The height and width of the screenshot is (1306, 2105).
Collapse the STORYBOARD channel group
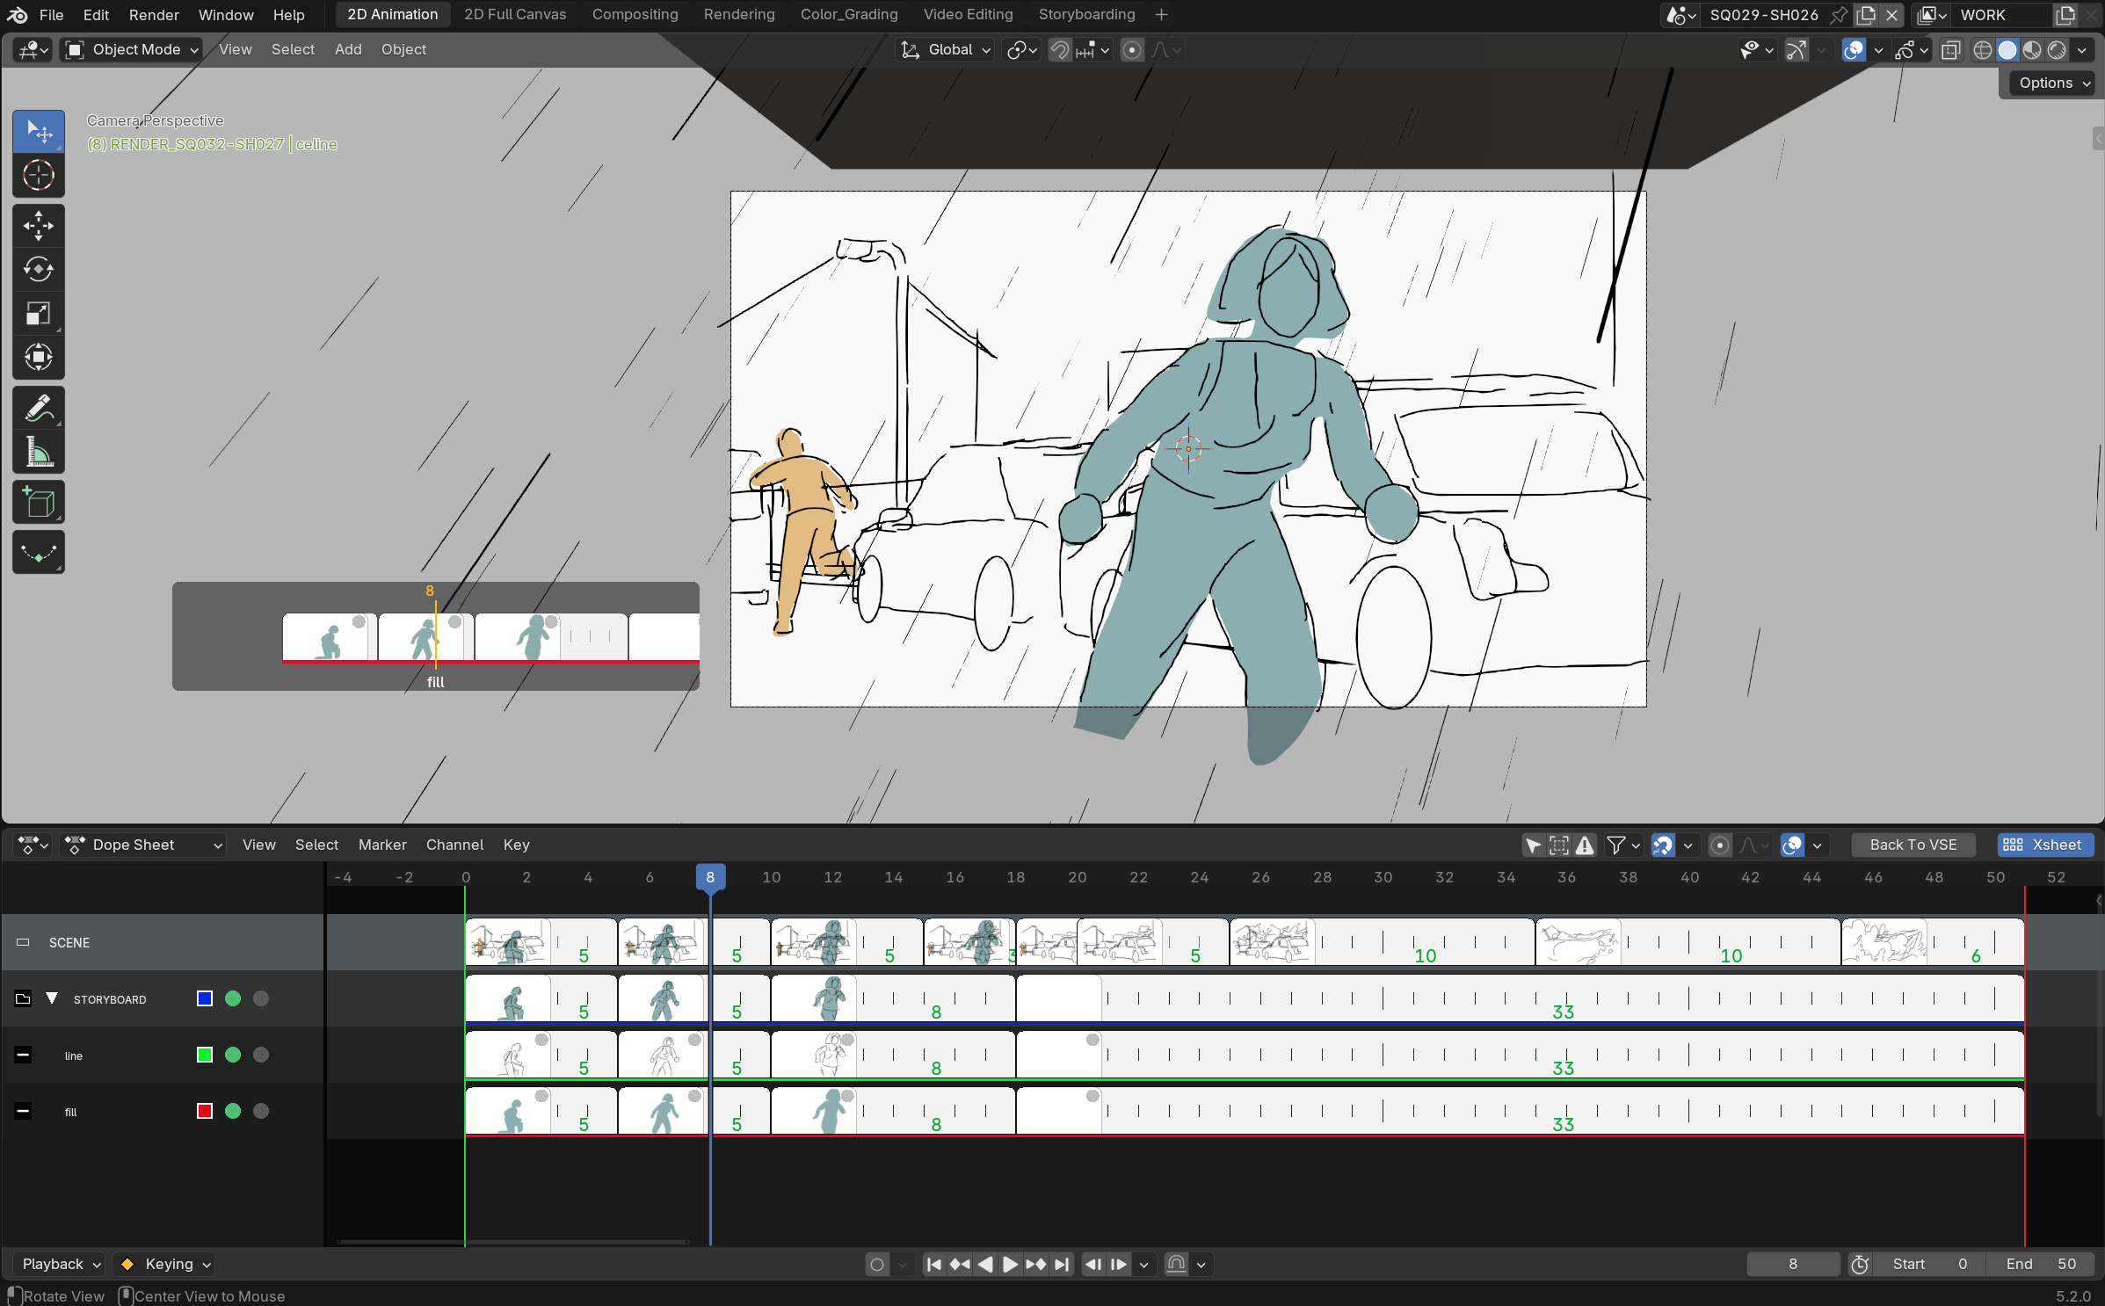(x=52, y=998)
